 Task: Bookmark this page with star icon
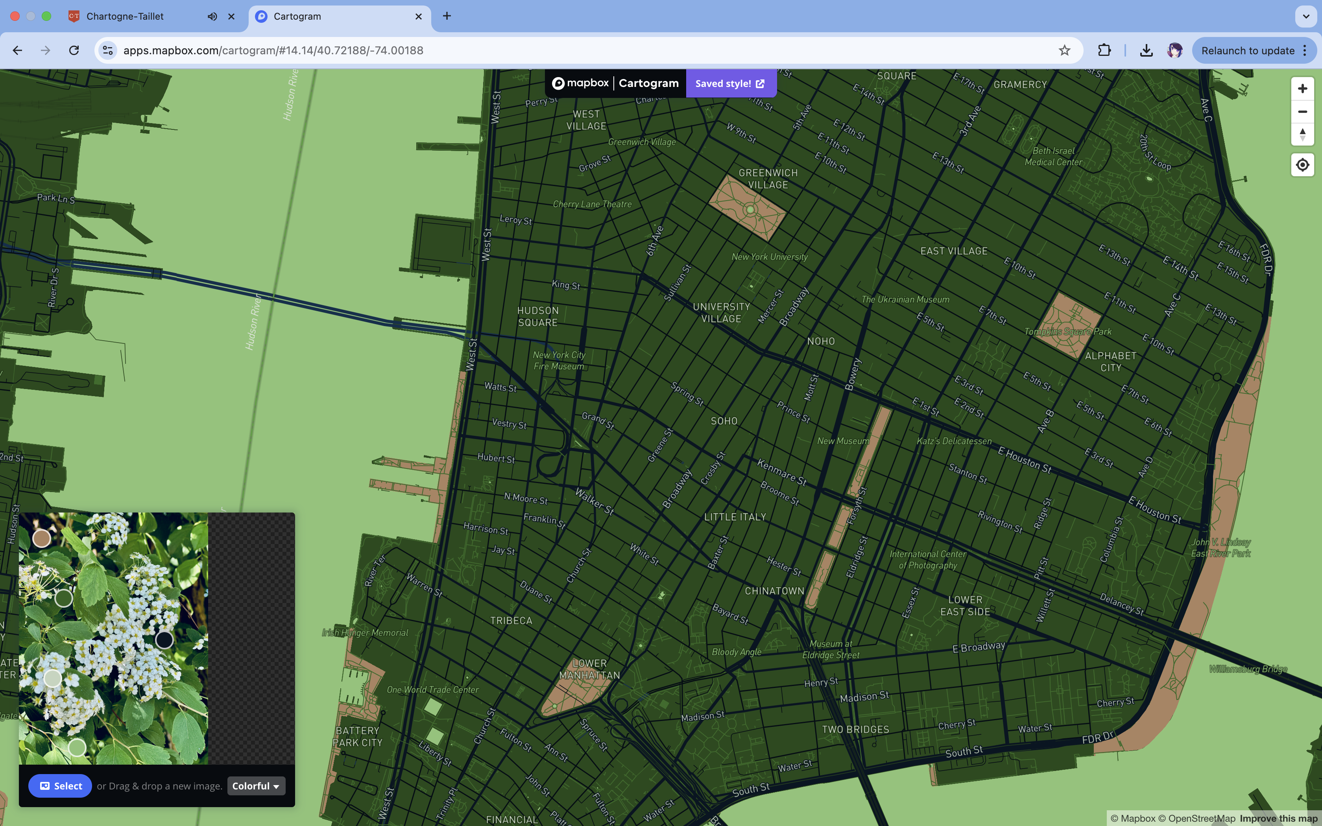point(1064,50)
